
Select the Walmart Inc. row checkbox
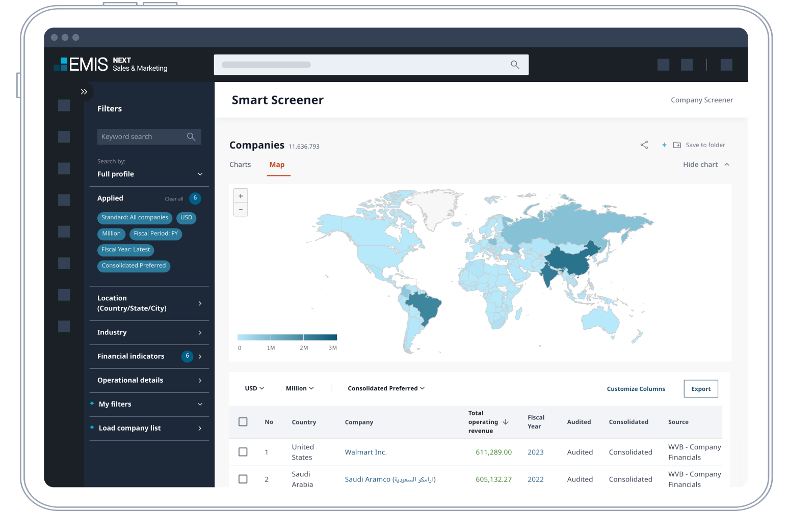[243, 452]
